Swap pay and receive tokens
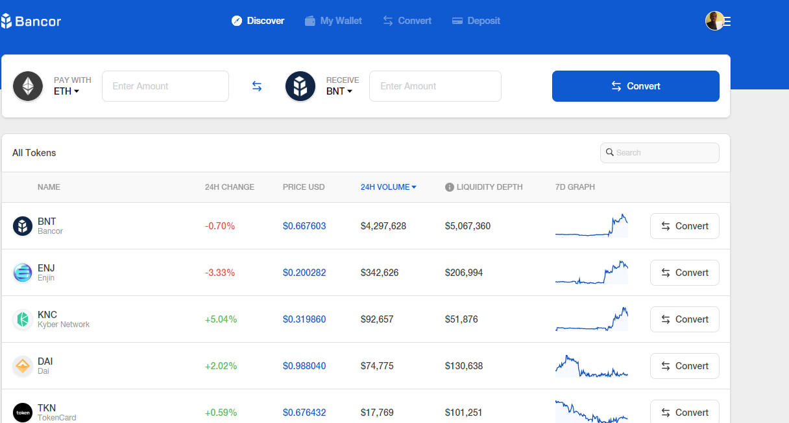The image size is (789, 423). pyautogui.click(x=257, y=86)
